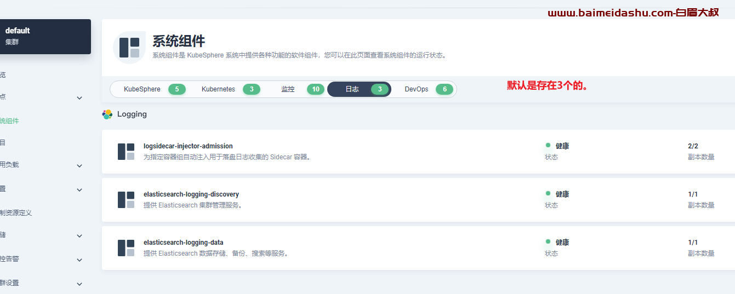Click the colorful Logging section icon
This screenshot has height=294, width=735.
point(107,114)
